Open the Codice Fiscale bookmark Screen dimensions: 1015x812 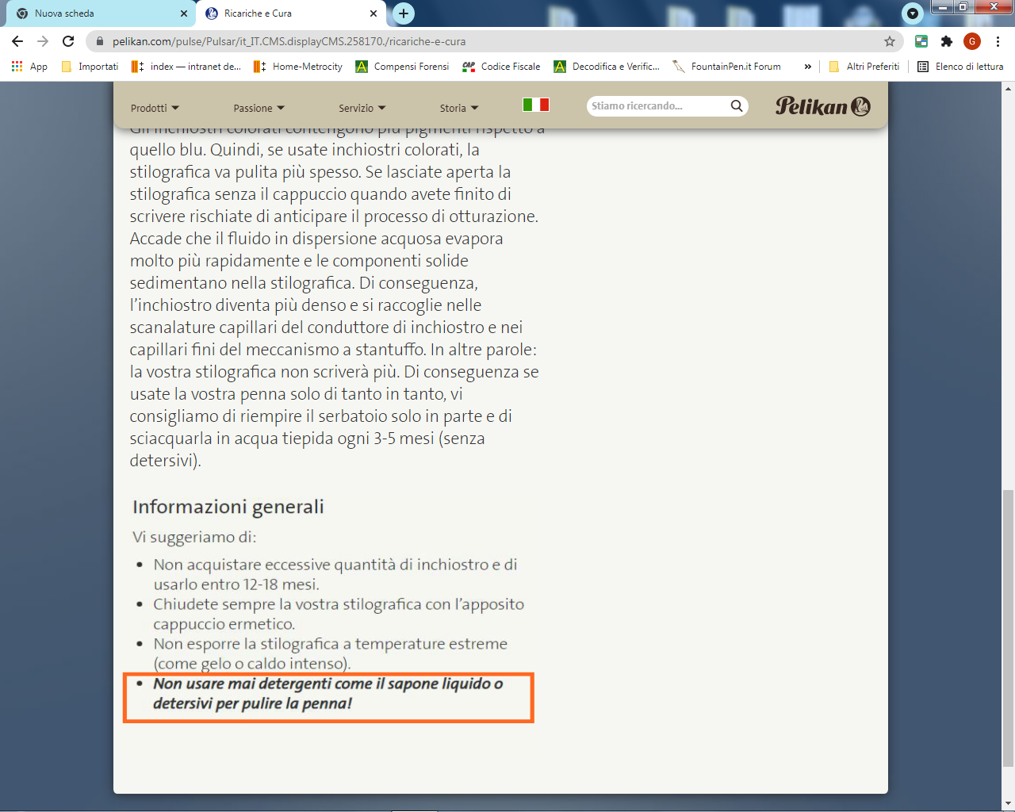[501, 67]
